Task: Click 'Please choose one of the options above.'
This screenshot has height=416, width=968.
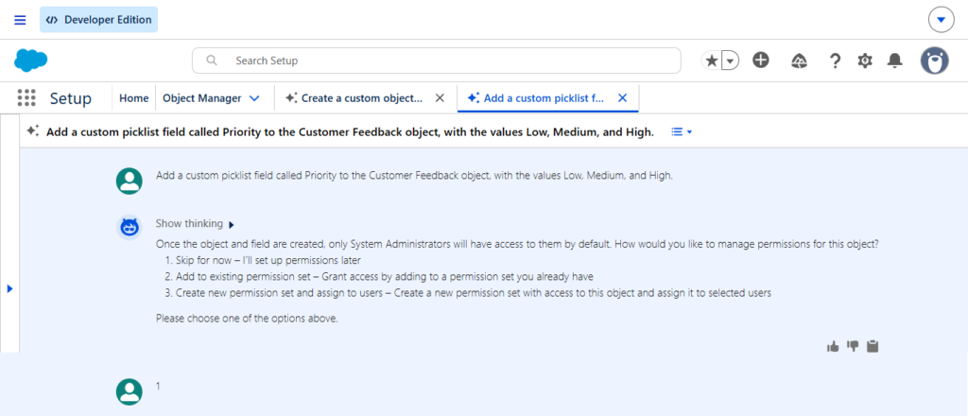Action: 247,320
